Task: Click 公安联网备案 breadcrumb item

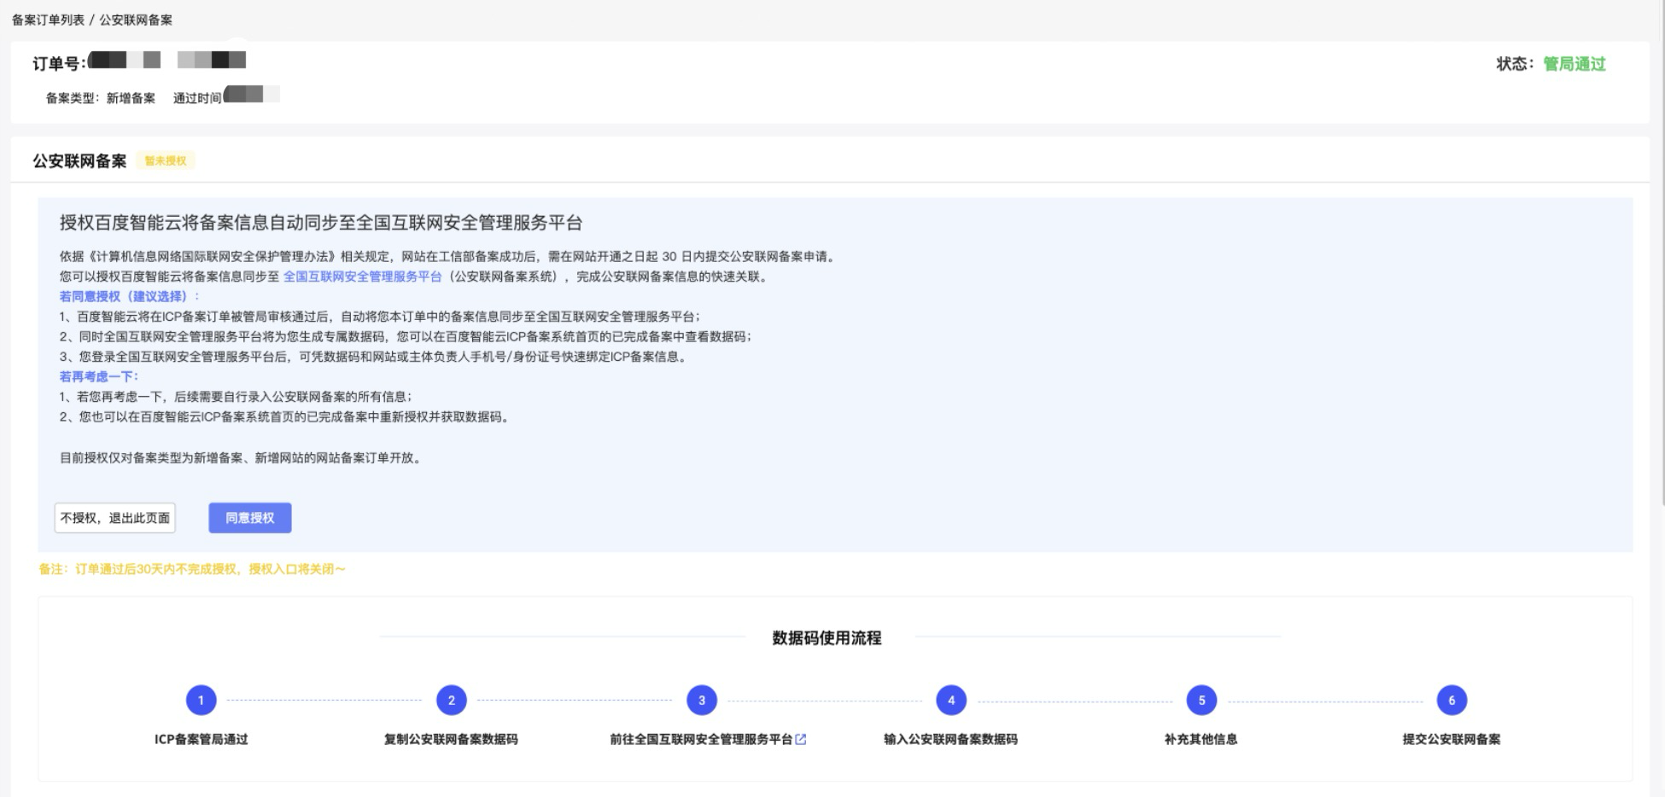Action: click(136, 20)
